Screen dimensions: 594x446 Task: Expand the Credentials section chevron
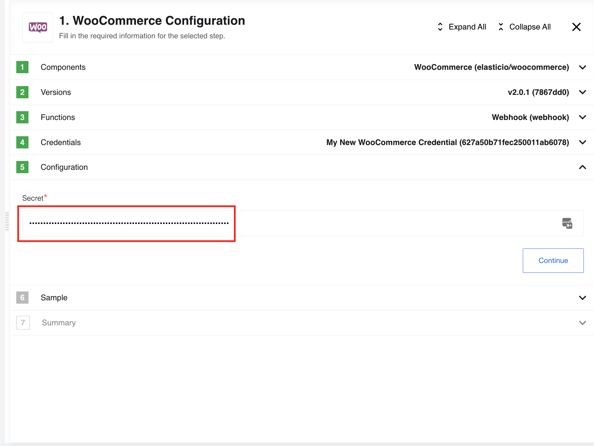pyautogui.click(x=582, y=142)
